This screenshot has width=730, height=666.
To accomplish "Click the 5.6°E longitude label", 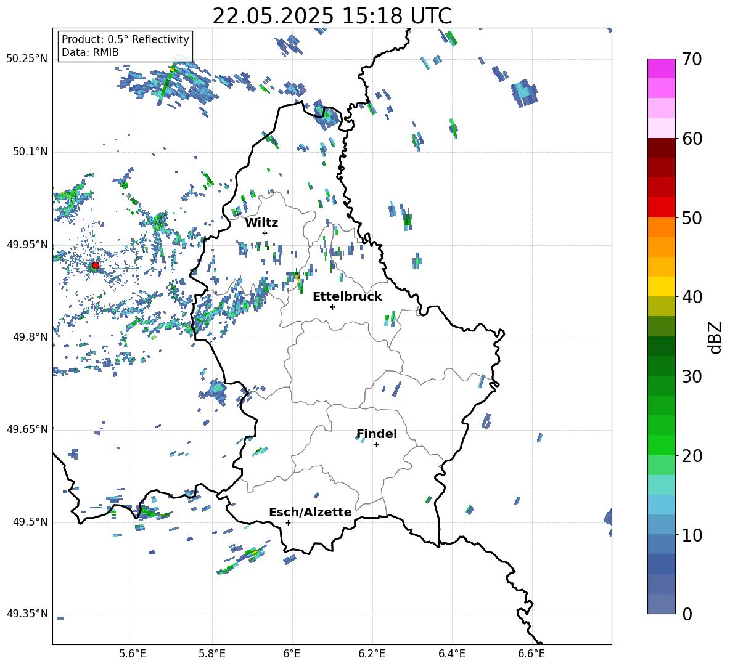I will point(133,654).
